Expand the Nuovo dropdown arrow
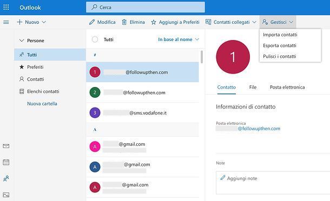 (44, 22)
